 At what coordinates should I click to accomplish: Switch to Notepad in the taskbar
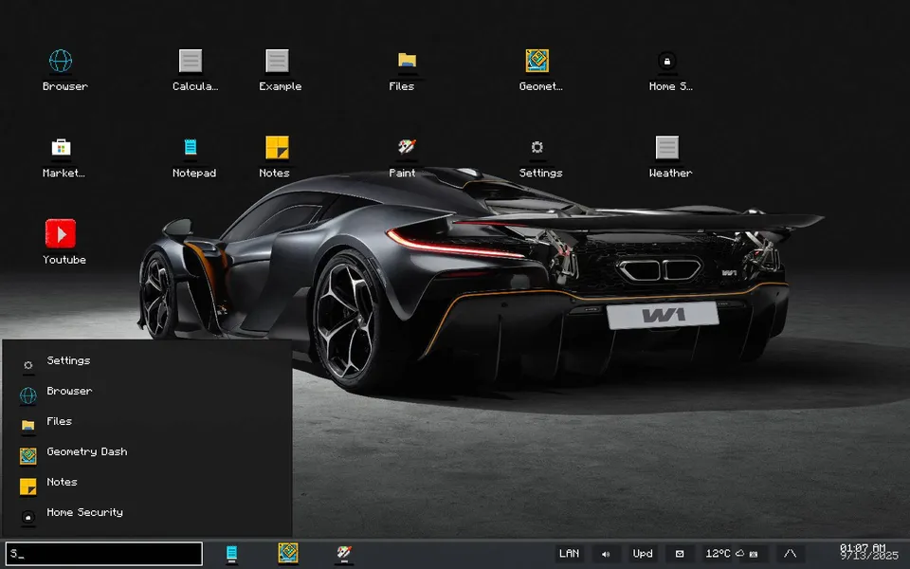(231, 554)
